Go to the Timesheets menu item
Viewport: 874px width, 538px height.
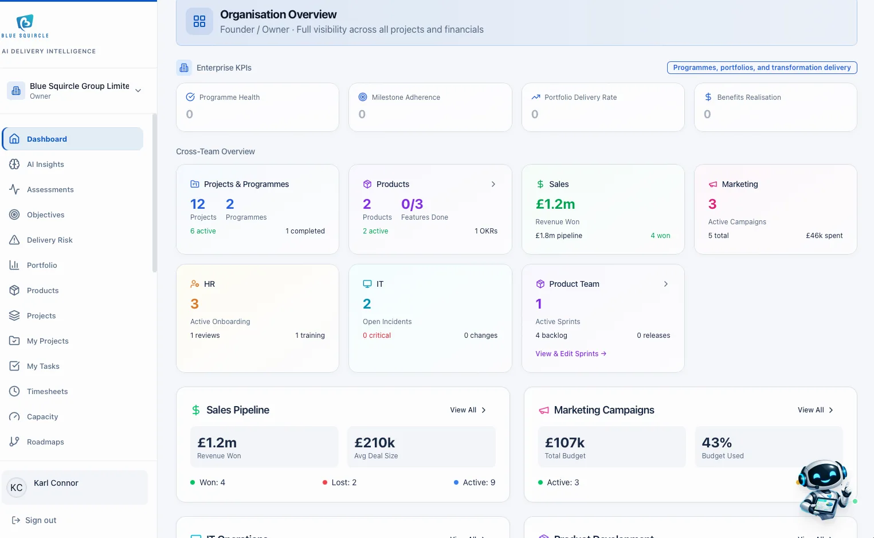[x=73, y=391]
